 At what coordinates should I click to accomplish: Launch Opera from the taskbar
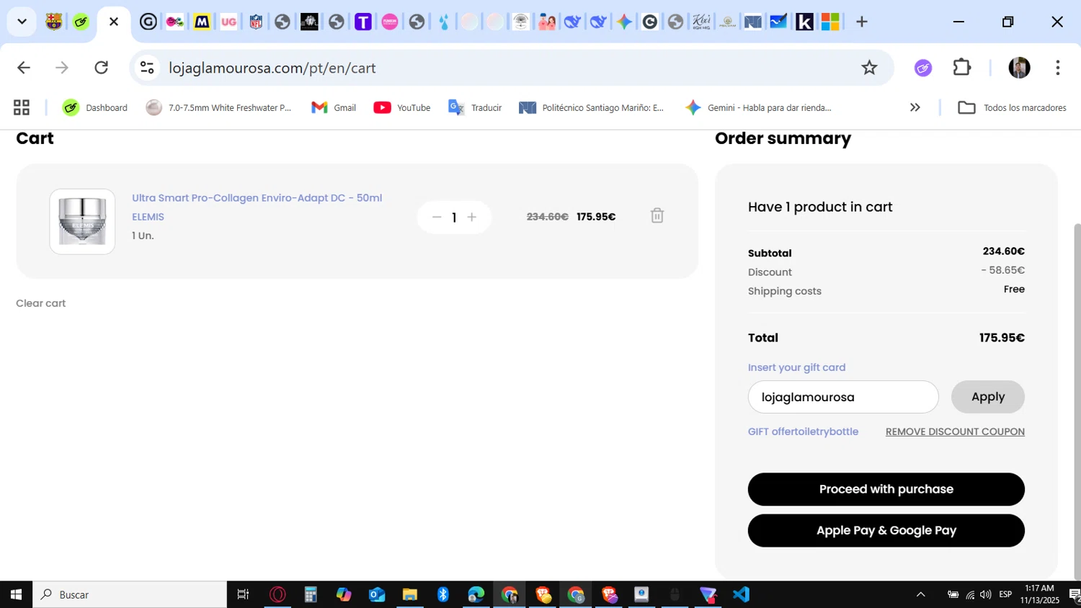pos(277,594)
